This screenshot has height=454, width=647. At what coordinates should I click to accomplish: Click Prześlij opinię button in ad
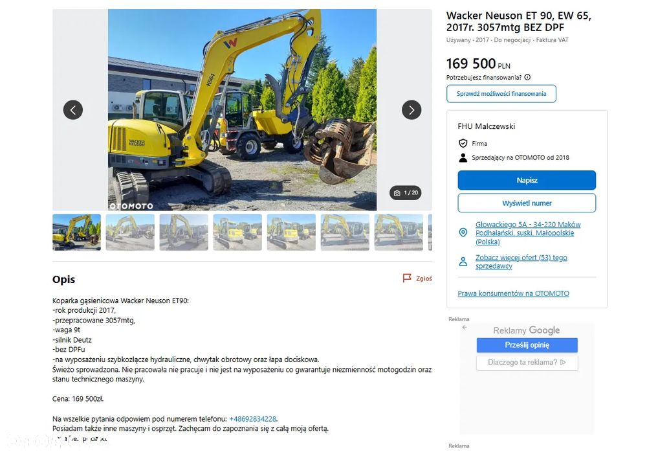[527, 345]
